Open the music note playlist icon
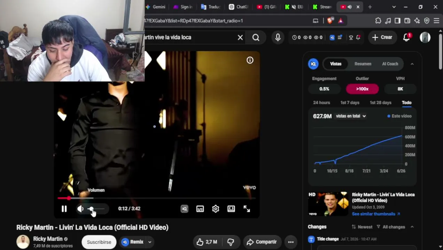Viewport: 443px width, 250px height. pyautogui.click(x=388, y=21)
